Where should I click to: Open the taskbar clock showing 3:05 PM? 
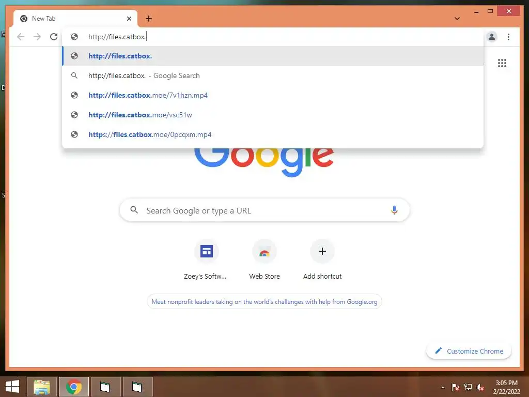point(506,387)
